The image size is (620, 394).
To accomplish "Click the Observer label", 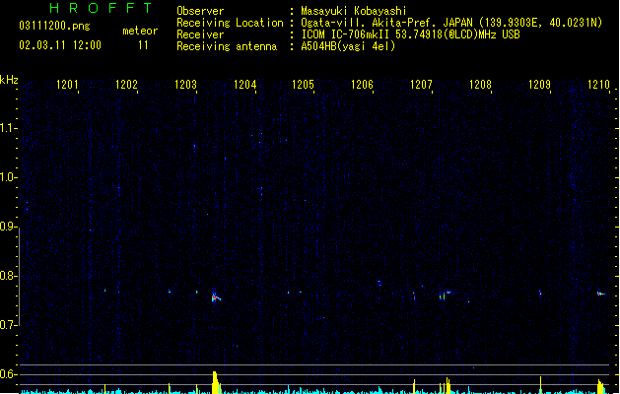I will [200, 11].
